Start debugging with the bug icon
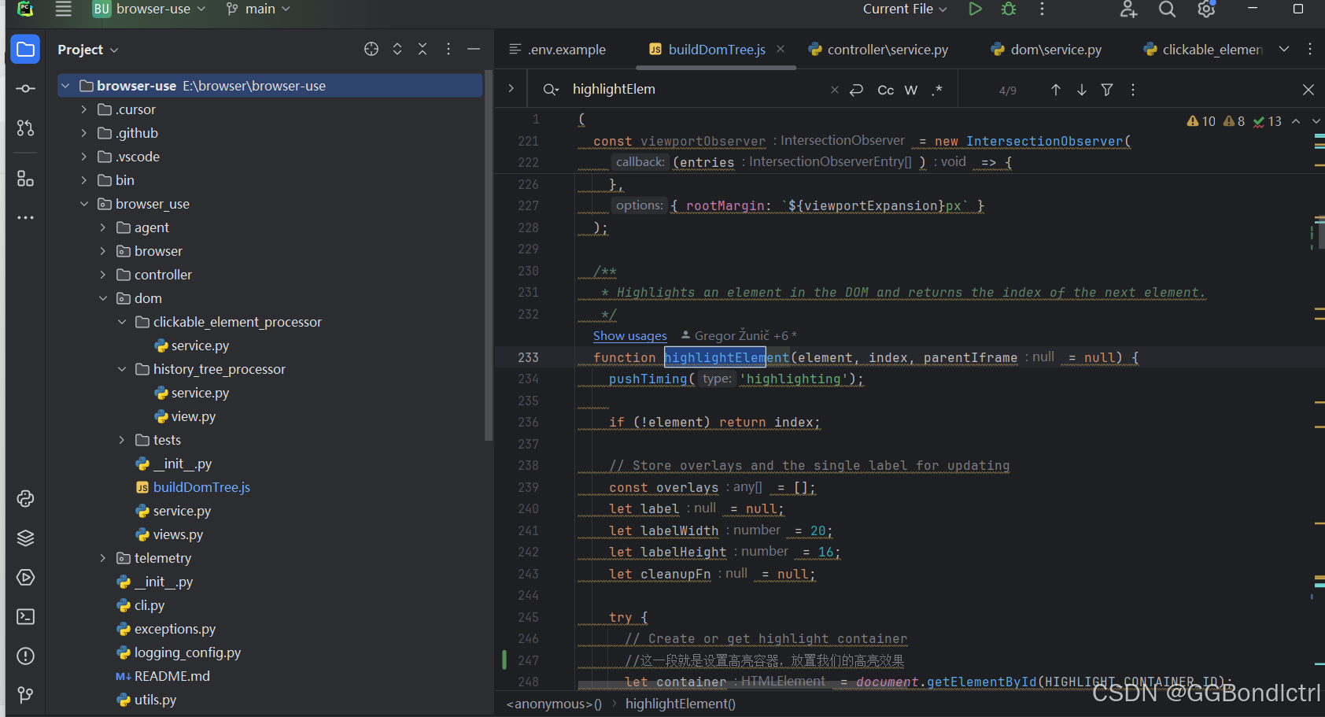 (x=1008, y=9)
